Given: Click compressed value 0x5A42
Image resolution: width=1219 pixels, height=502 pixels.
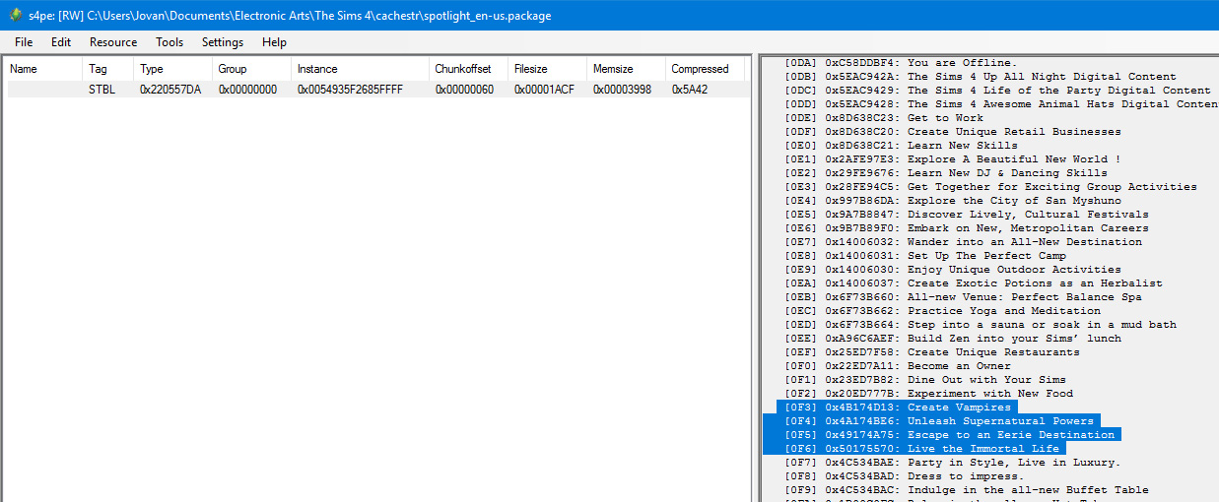Looking at the screenshot, I should pos(690,90).
